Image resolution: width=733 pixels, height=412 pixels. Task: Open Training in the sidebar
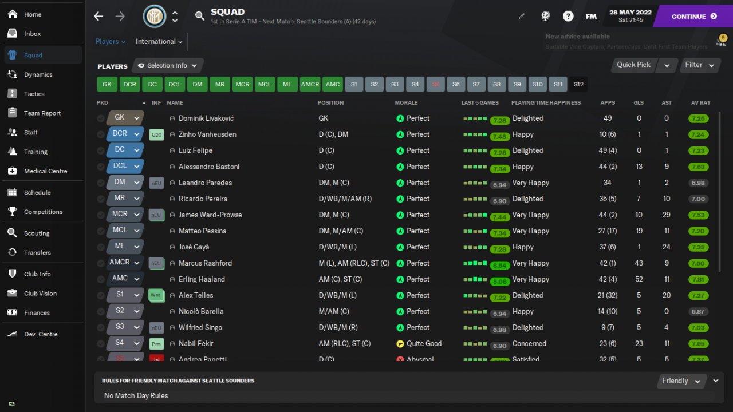(x=43, y=152)
